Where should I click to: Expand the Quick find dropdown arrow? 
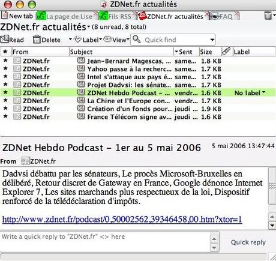(212, 40)
